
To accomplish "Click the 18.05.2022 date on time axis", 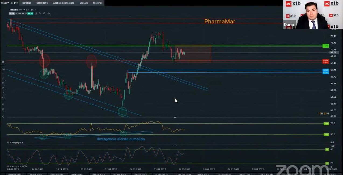I will (x=184, y=169).
